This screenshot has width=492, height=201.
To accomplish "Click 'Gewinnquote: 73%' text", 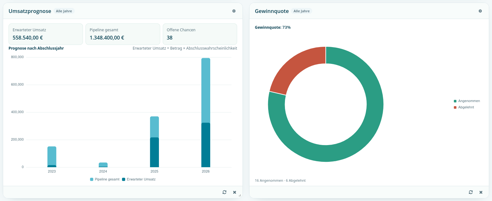I will (x=273, y=27).
